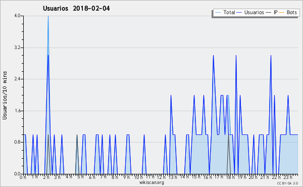
Task: Click the '5 h' x-axis label
Action: [x=80, y=177]
